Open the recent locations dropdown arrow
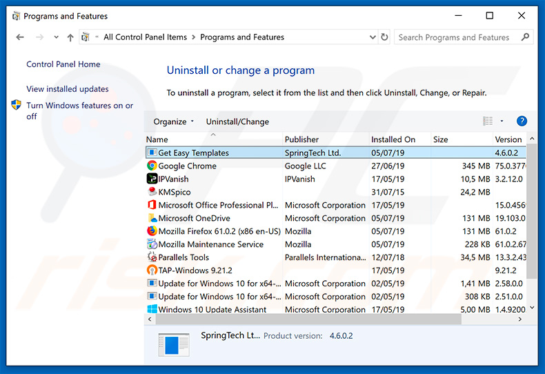 [x=56, y=37]
